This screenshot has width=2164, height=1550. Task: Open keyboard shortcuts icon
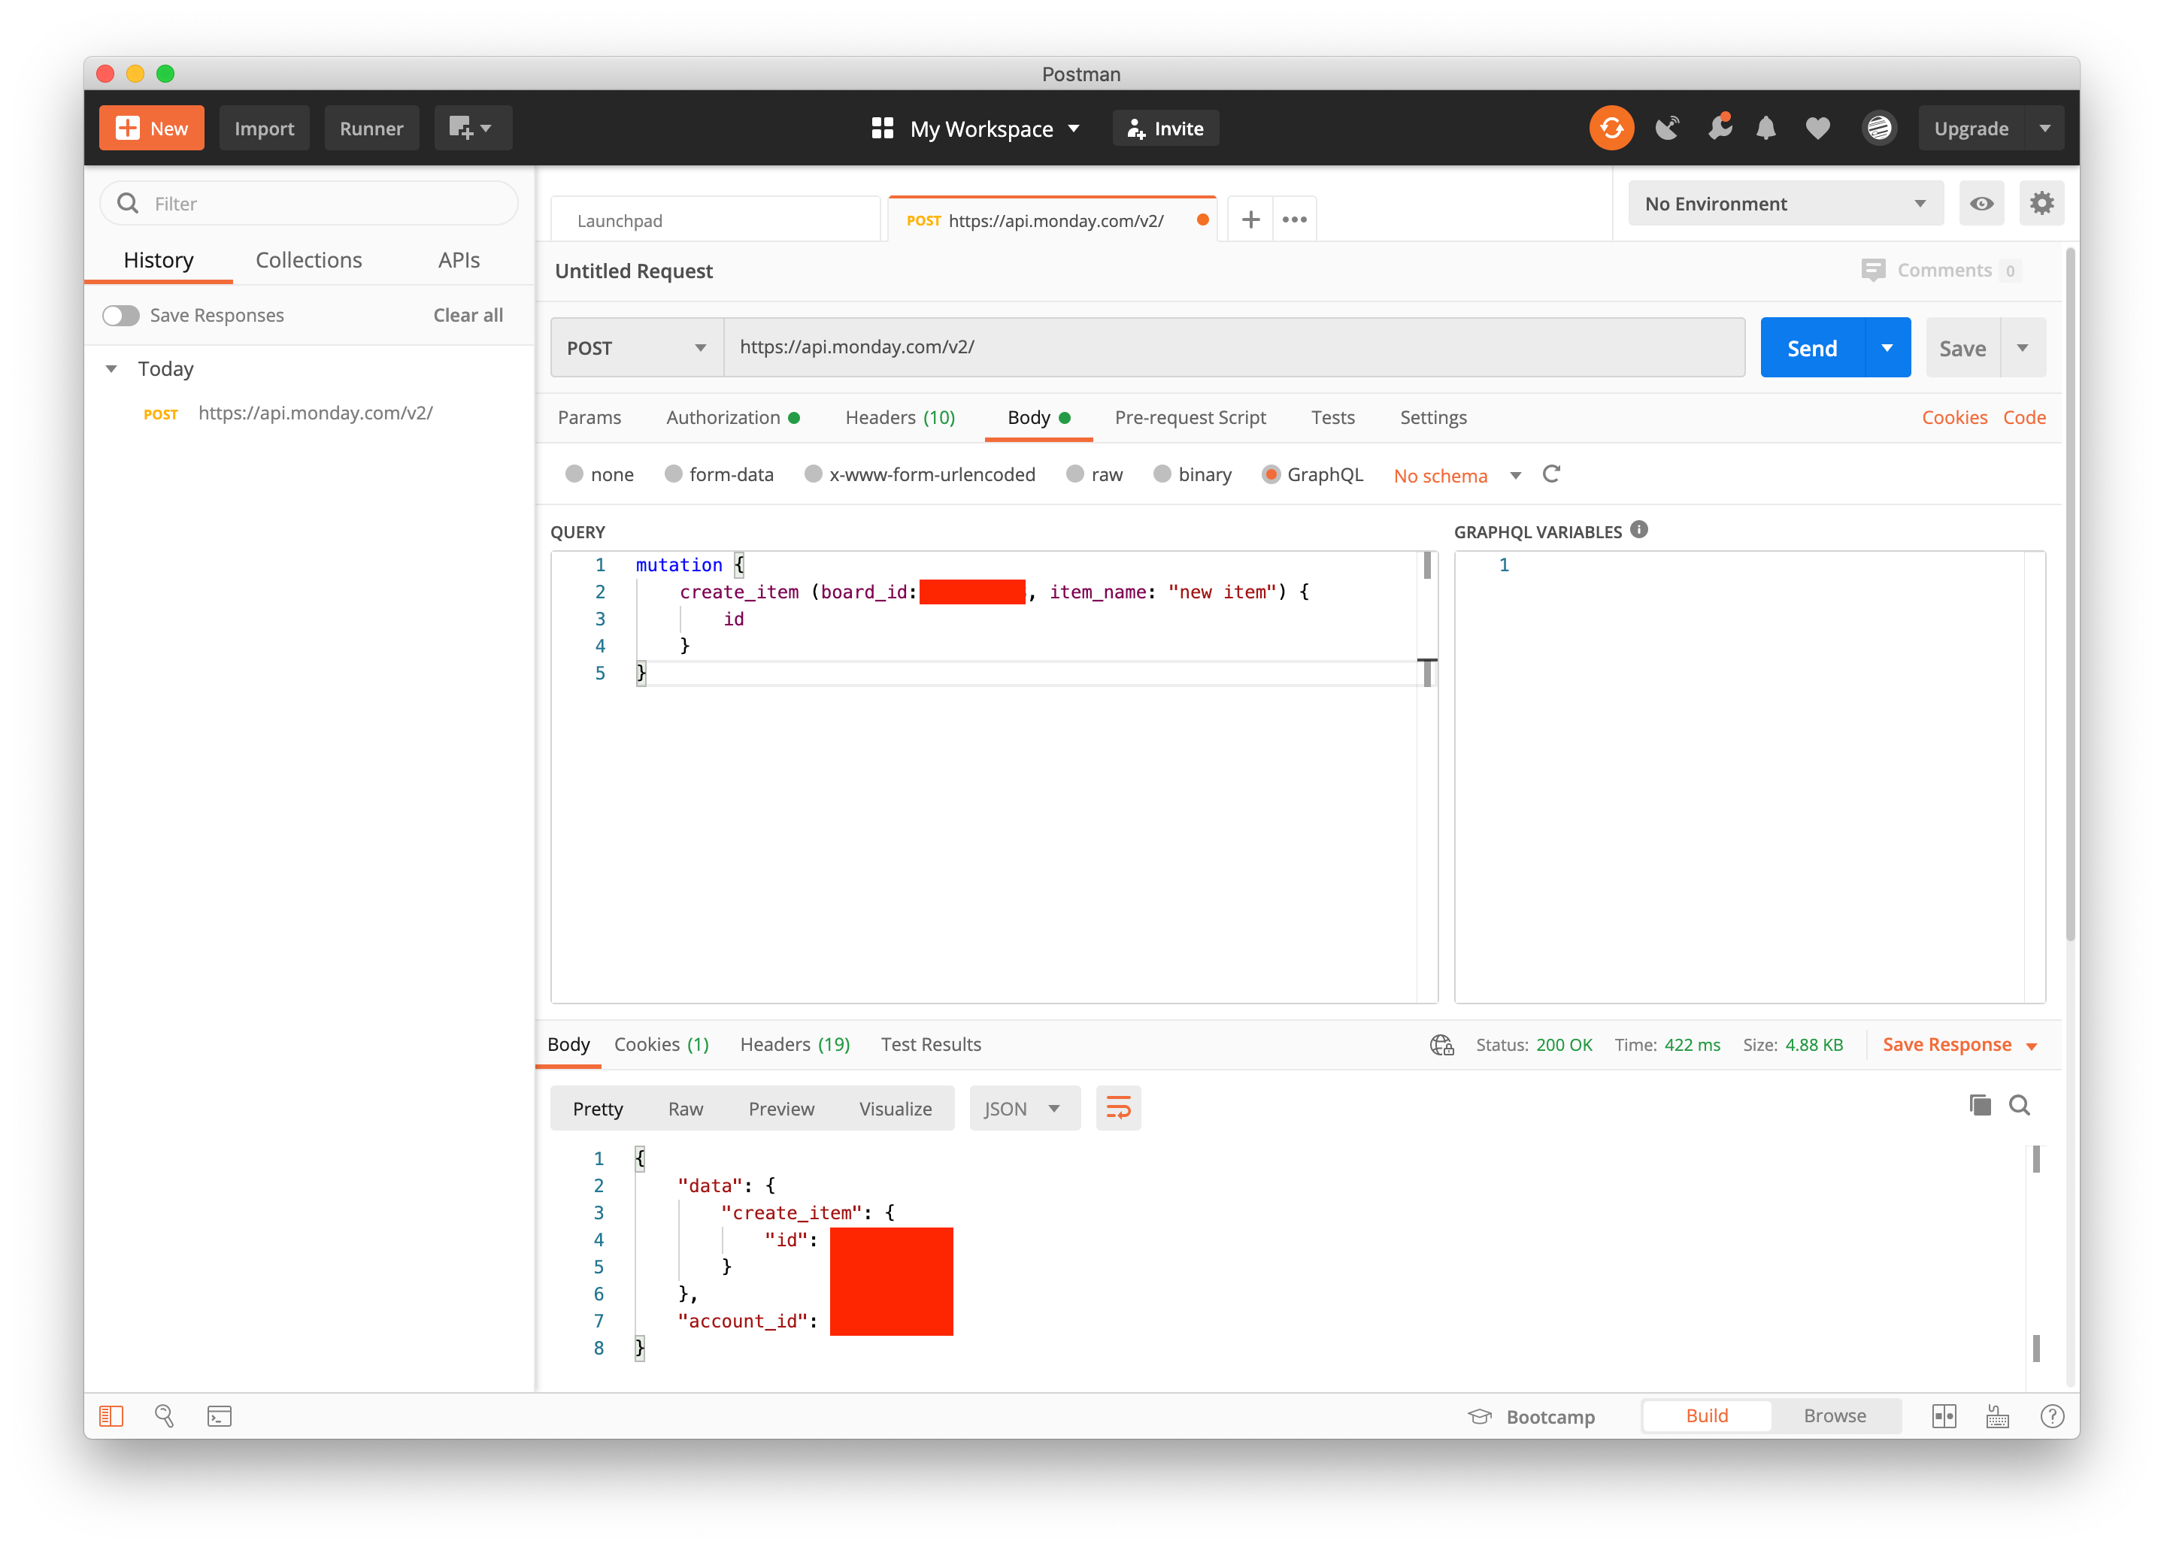(1997, 1415)
